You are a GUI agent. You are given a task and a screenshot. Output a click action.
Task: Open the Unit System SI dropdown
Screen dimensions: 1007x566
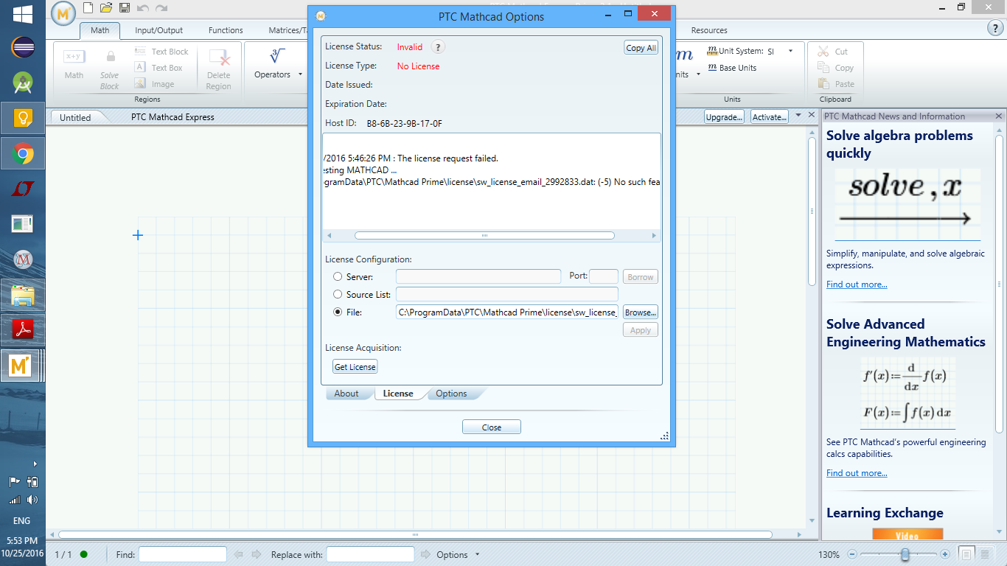pos(791,52)
